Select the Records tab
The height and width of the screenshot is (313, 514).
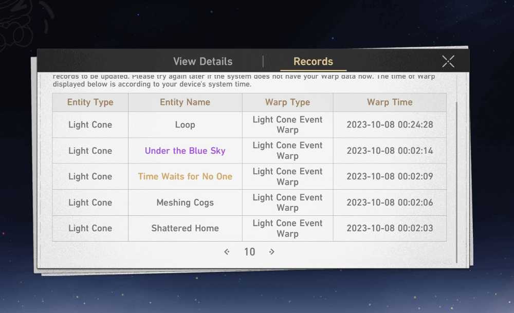coord(313,61)
